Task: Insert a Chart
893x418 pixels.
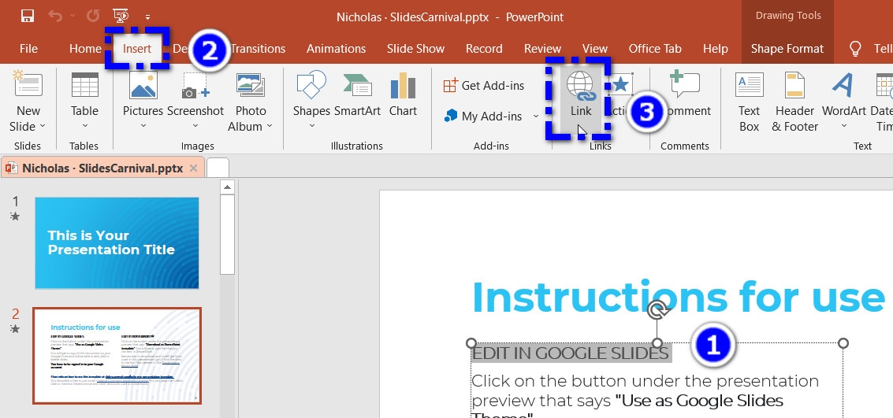Action: [403, 94]
